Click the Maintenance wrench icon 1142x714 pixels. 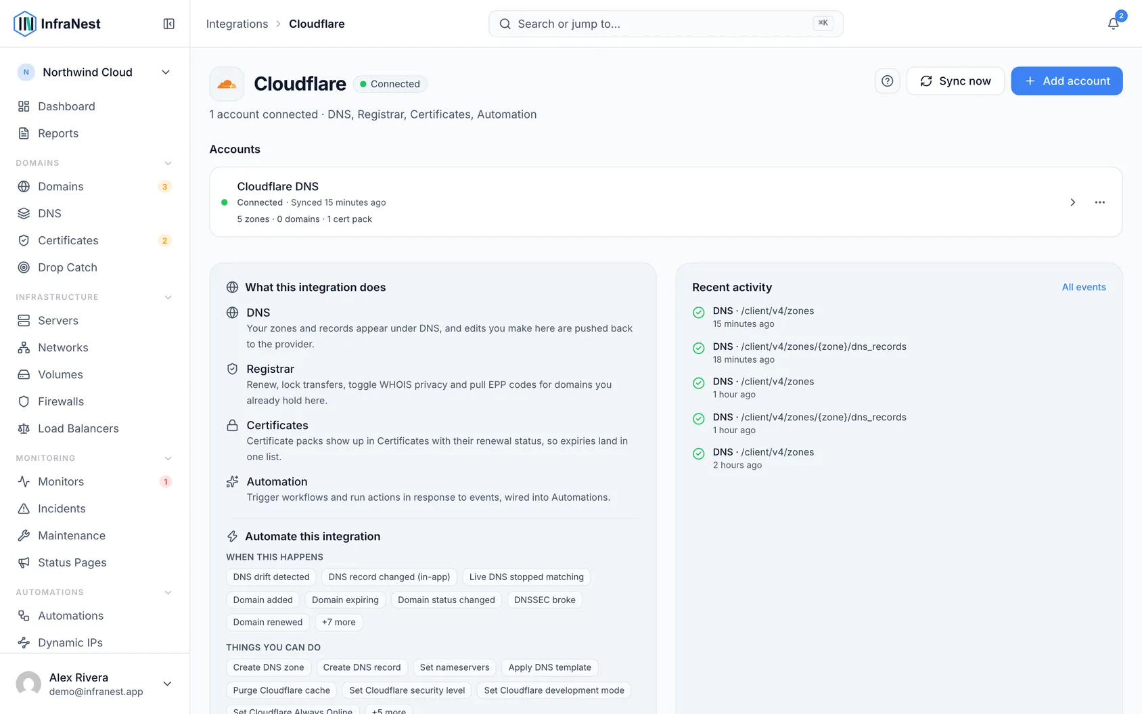[x=24, y=536]
